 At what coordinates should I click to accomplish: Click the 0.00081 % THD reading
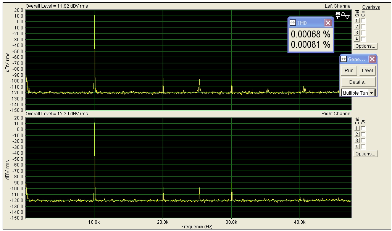tap(310, 45)
